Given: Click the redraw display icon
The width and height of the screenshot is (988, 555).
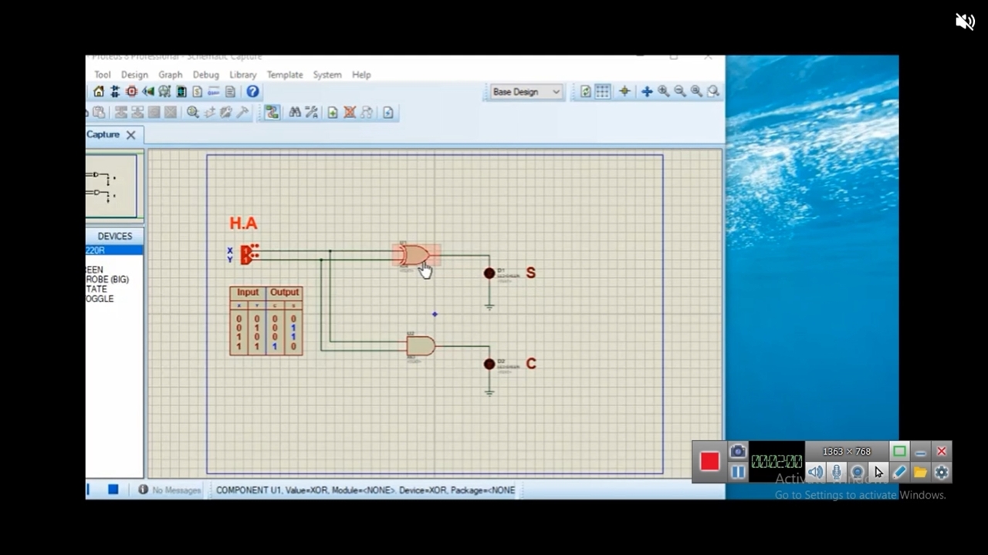Looking at the screenshot, I should 586,92.
